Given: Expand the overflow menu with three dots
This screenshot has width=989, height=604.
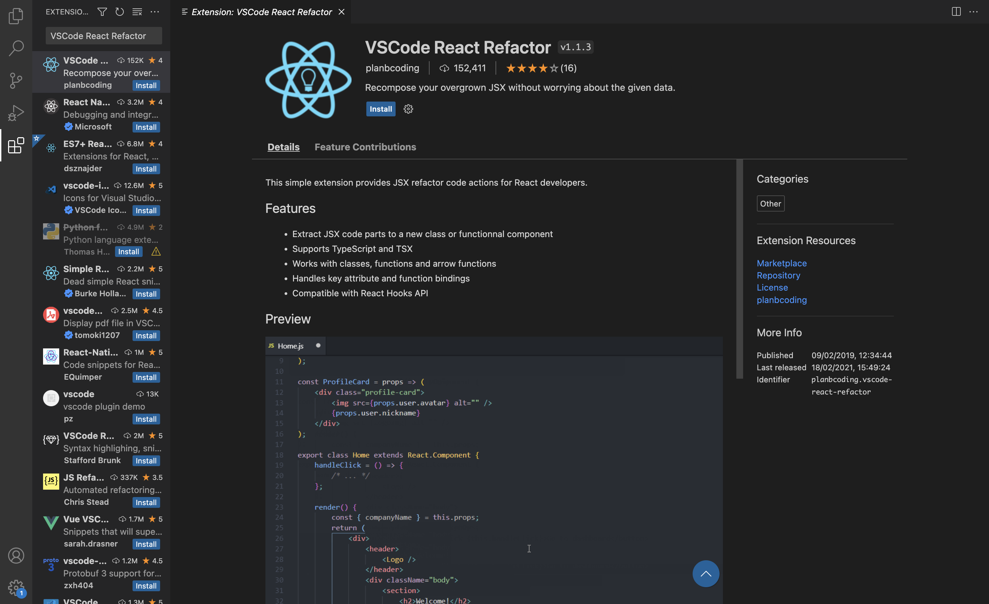Looking at the screenshot, I should (155, 12).
